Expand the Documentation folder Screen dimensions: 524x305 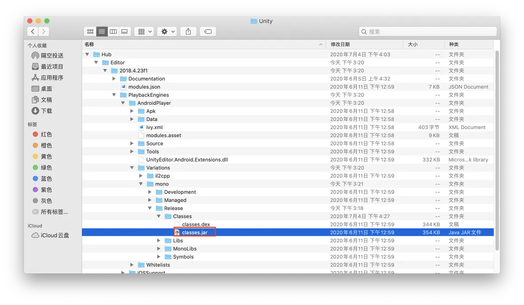114,79
